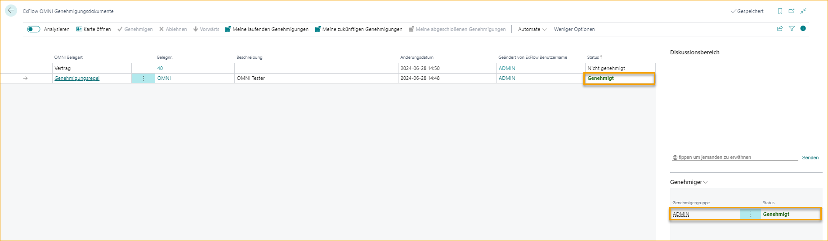The image size is (828, 241).
Task: Collapse the Genehmiger section
Action: coord(689,182)
